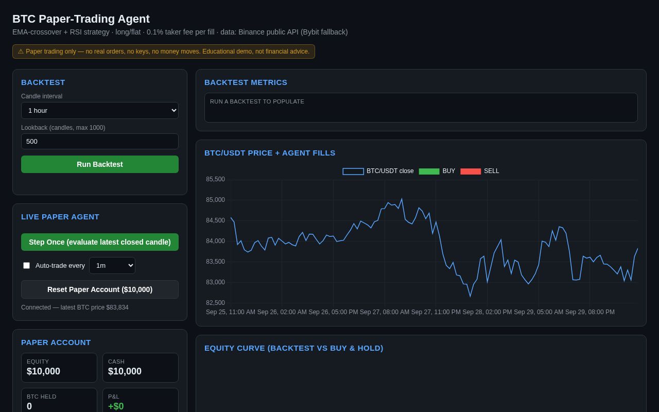Image resolution: width=659 pixels, height=412 pixels.
Task: Click the CASH value $10,000 card
Action: (141, 368)
